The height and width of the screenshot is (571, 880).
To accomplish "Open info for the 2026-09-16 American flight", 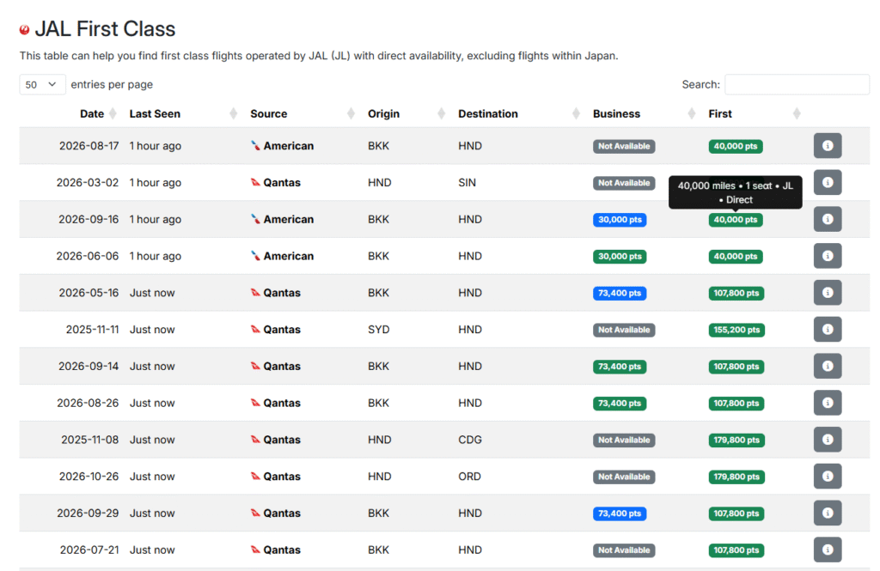I will coord(827,218).
